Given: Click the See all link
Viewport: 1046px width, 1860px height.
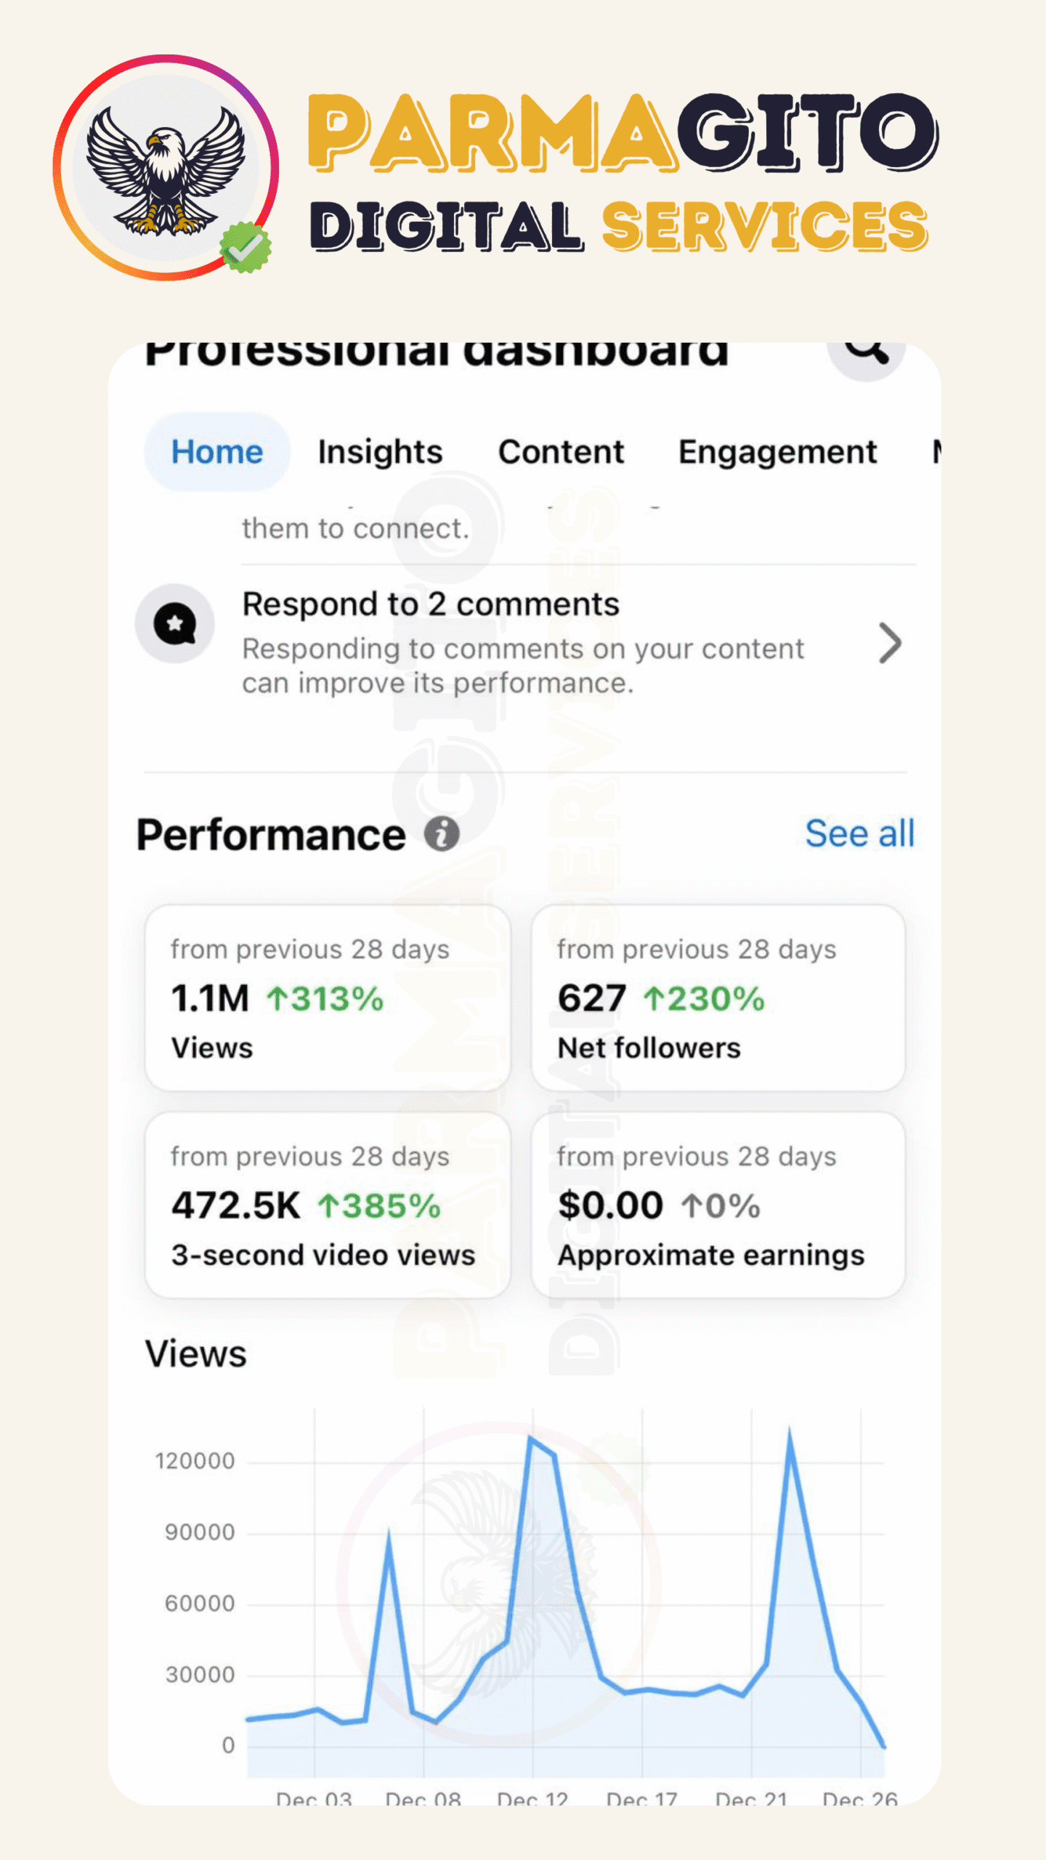Looking at the screenshot, I should pyautogui.click(x=859, y=833).
